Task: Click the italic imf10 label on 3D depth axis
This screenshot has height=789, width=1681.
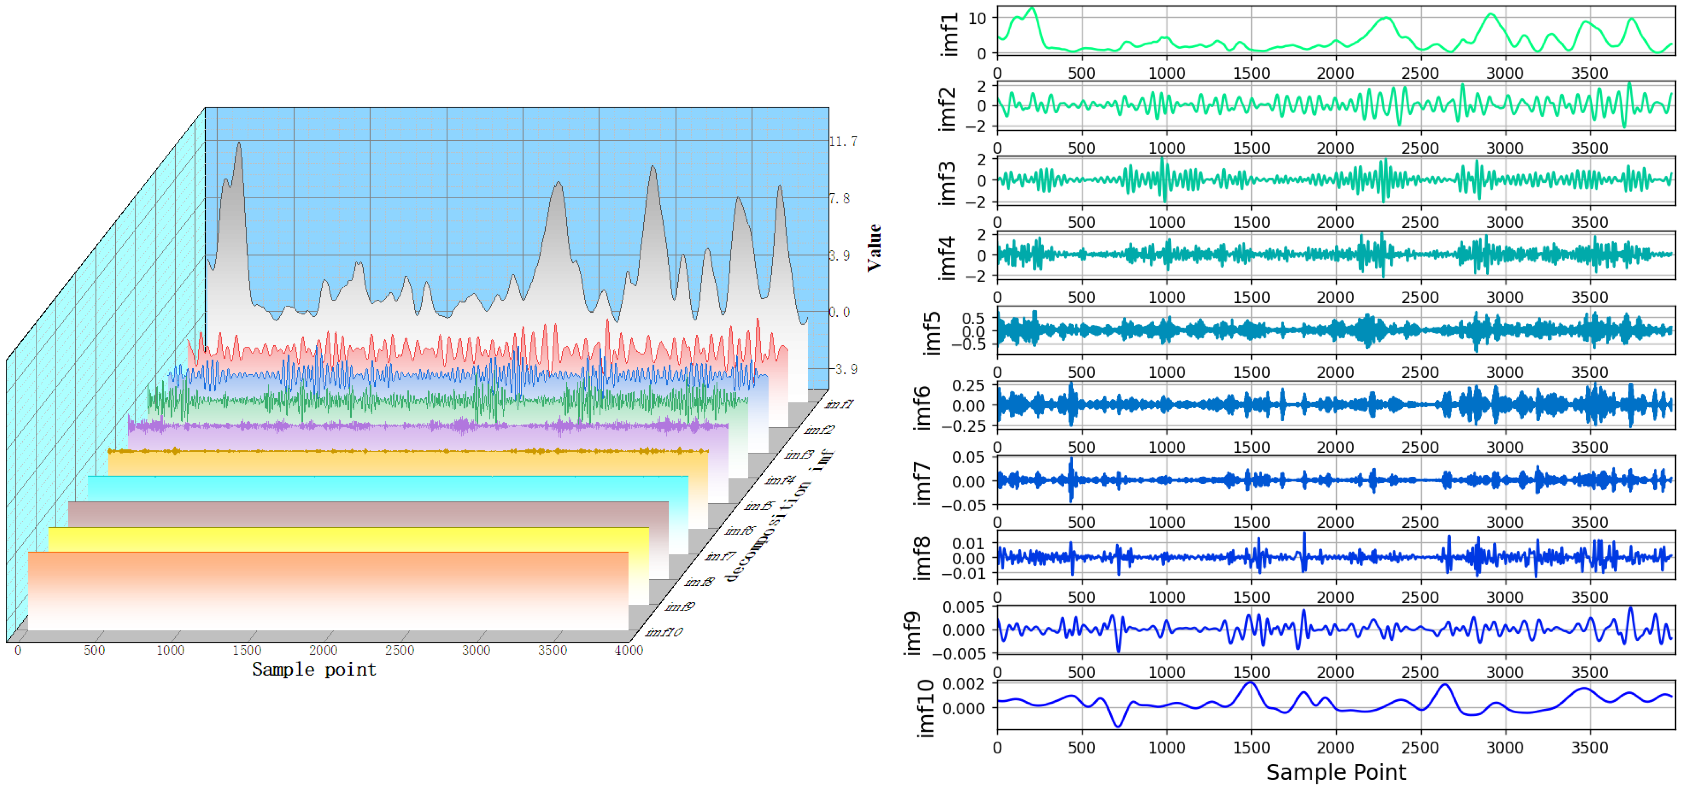Action: click(x=664, y=632)
